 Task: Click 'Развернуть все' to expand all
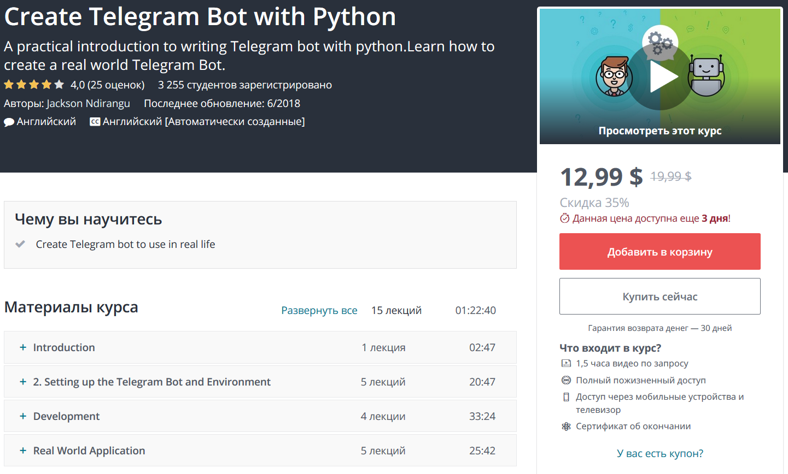[x=319, y=310]
